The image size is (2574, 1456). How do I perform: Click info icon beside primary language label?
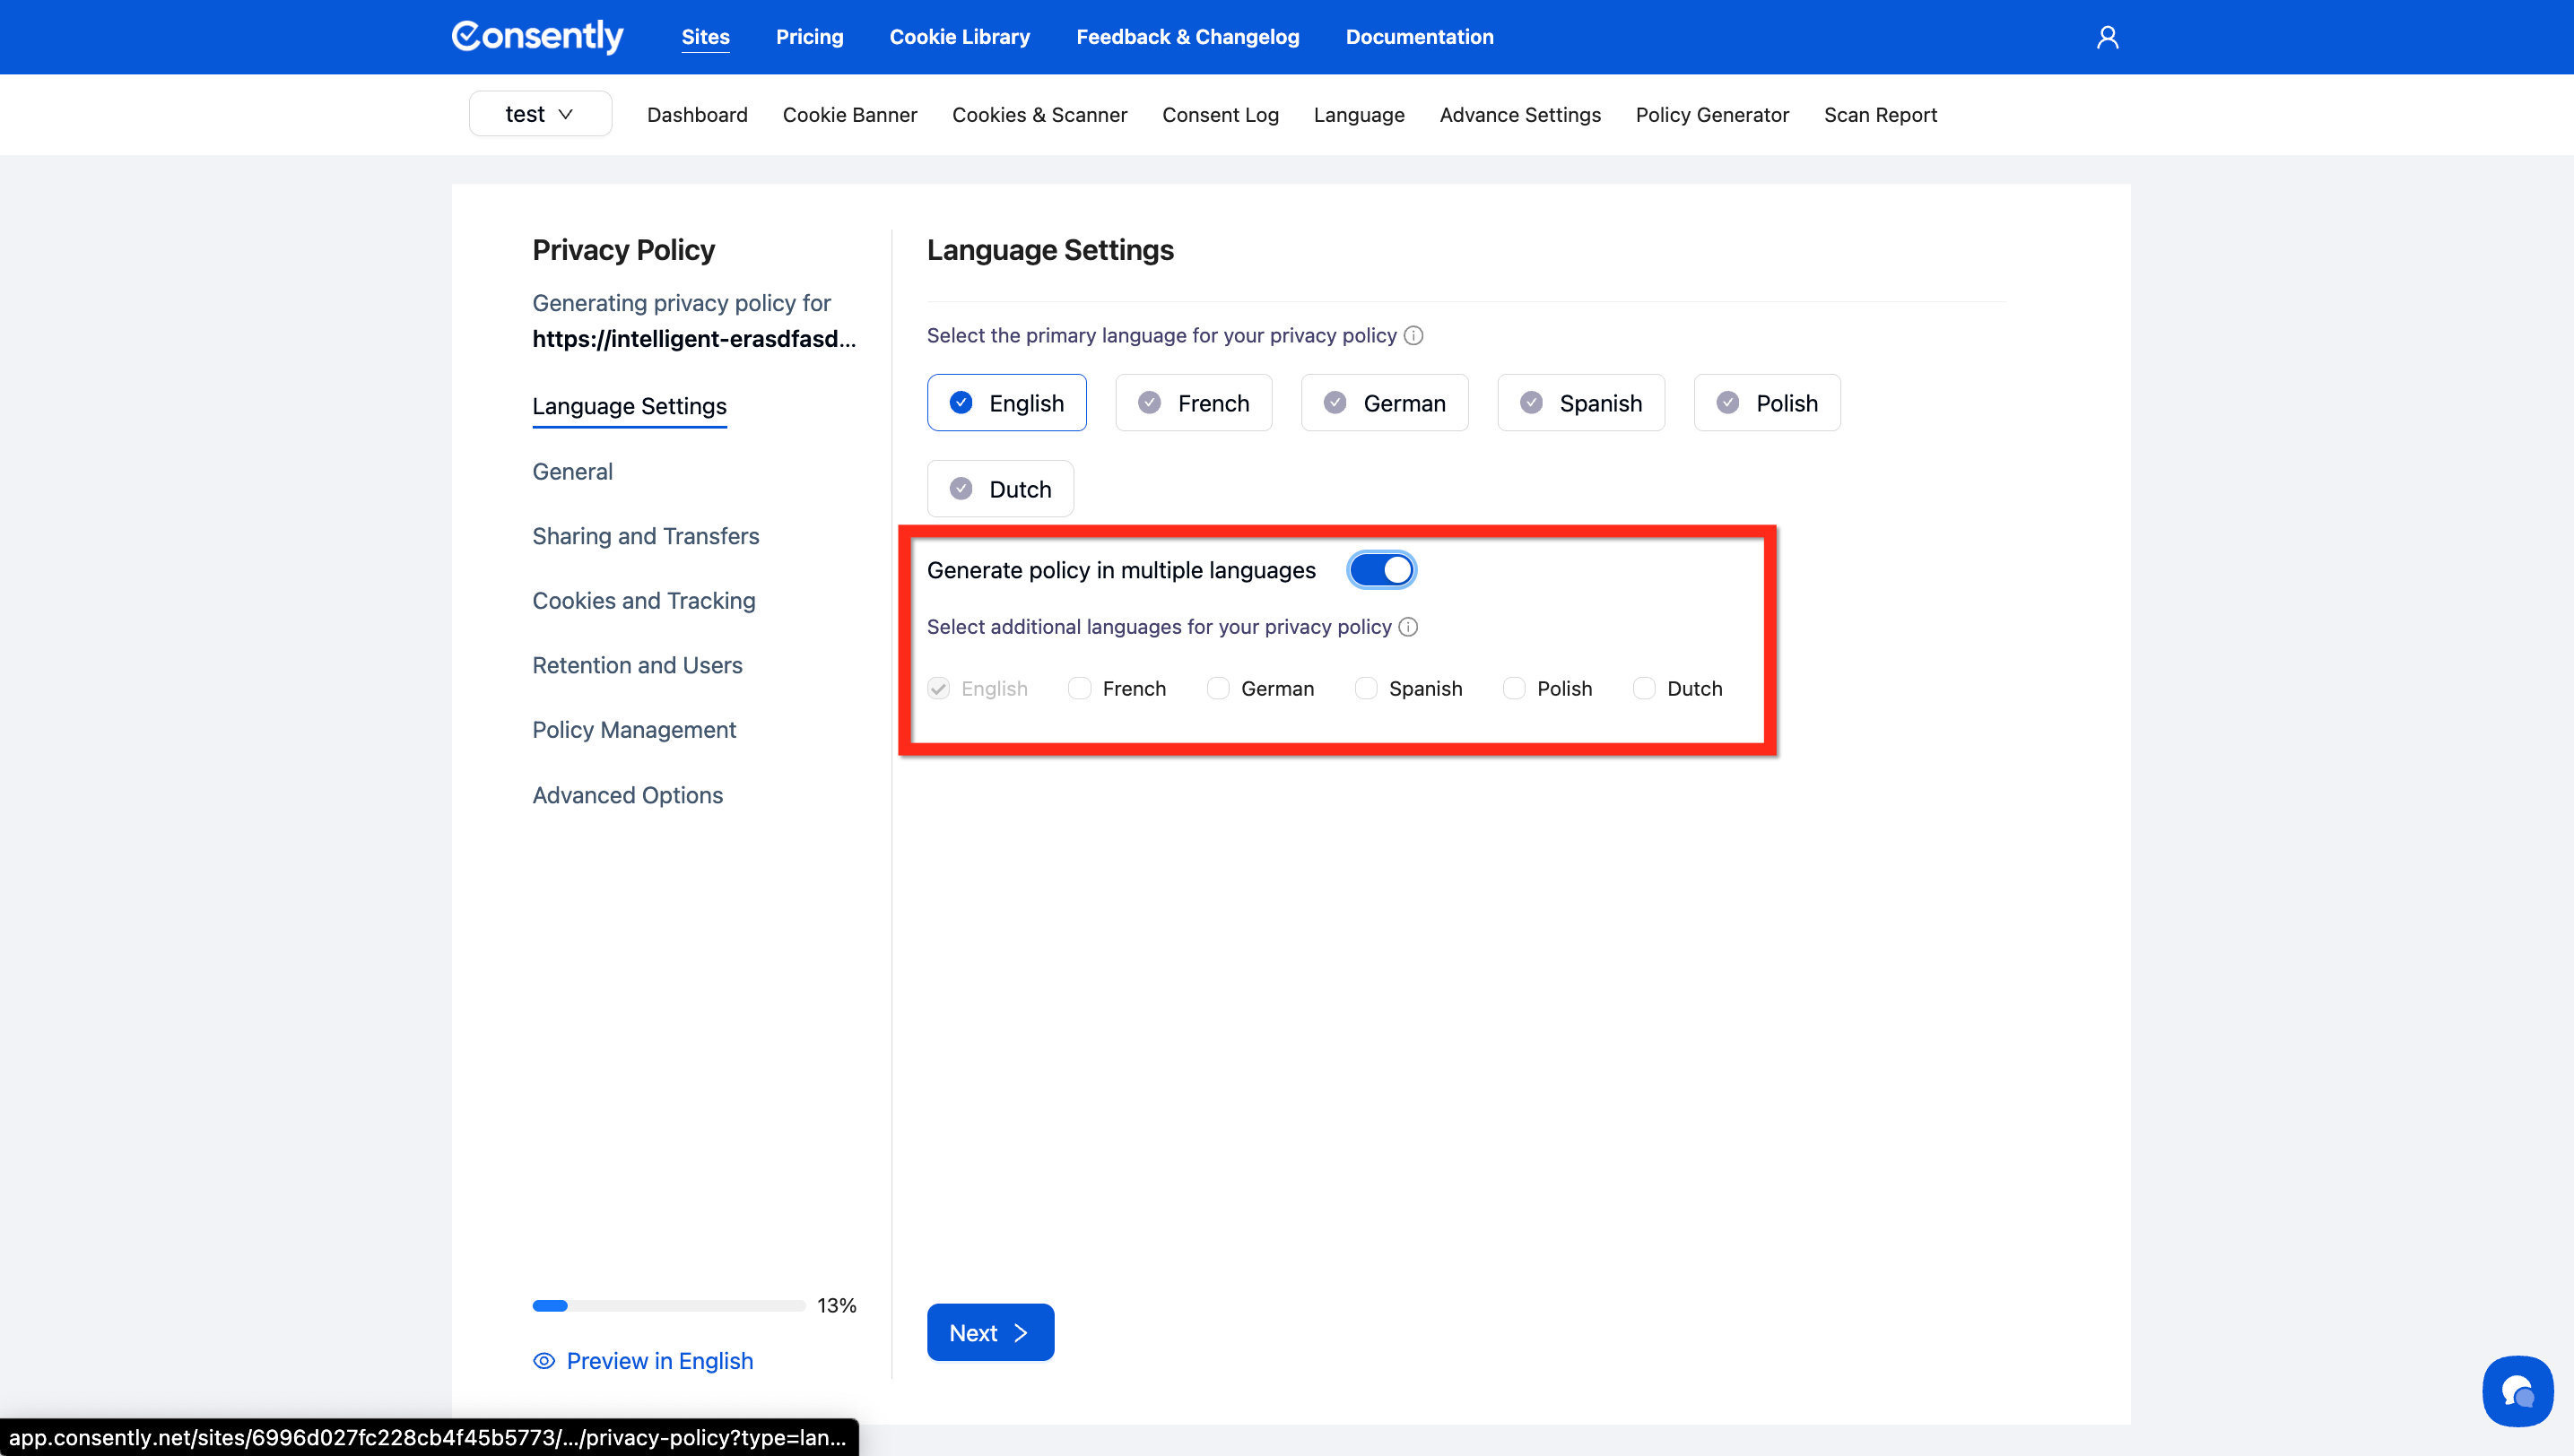[1413, 336]
